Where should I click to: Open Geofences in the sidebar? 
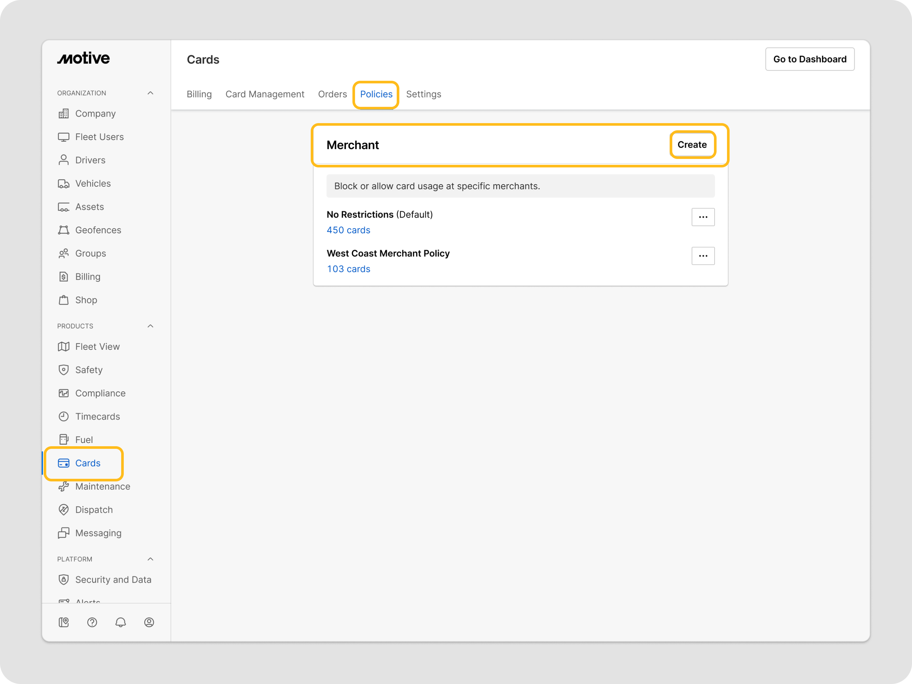[x=98, y=230]
